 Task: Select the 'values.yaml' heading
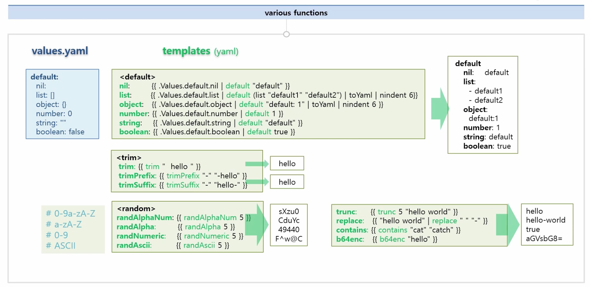click(60, 51)
